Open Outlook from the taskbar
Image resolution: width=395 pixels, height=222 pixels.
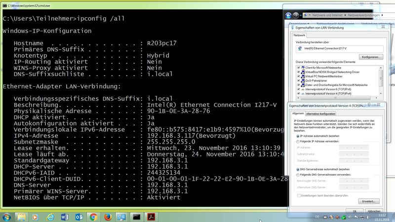[79, 217]
